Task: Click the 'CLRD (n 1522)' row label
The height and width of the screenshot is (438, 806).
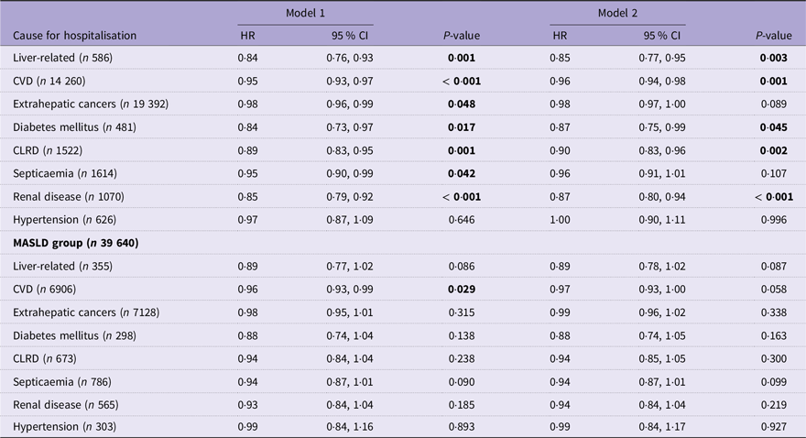Action: click(x=48, y=150)
